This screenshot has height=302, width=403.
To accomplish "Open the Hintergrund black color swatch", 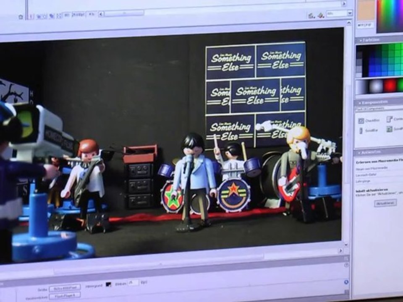I will tap(109, 284).
